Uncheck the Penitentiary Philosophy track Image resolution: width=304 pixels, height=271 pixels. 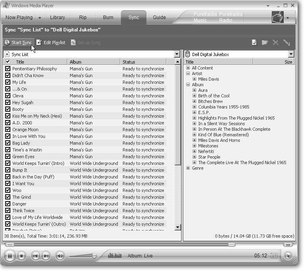(x=8, y=69)
